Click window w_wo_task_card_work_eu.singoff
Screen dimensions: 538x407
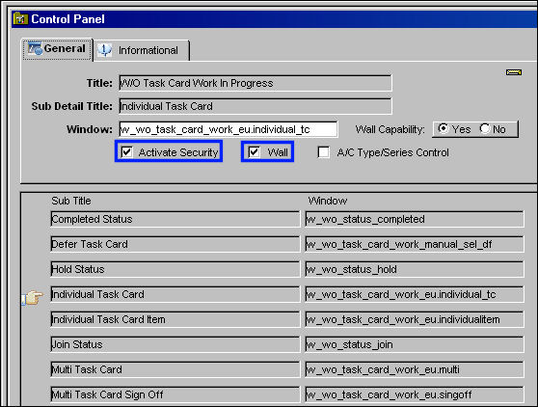(415, 394)
